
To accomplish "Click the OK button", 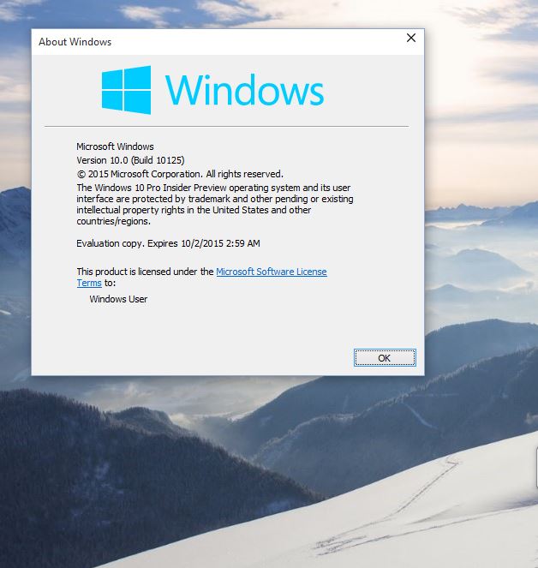I will 385,358.
